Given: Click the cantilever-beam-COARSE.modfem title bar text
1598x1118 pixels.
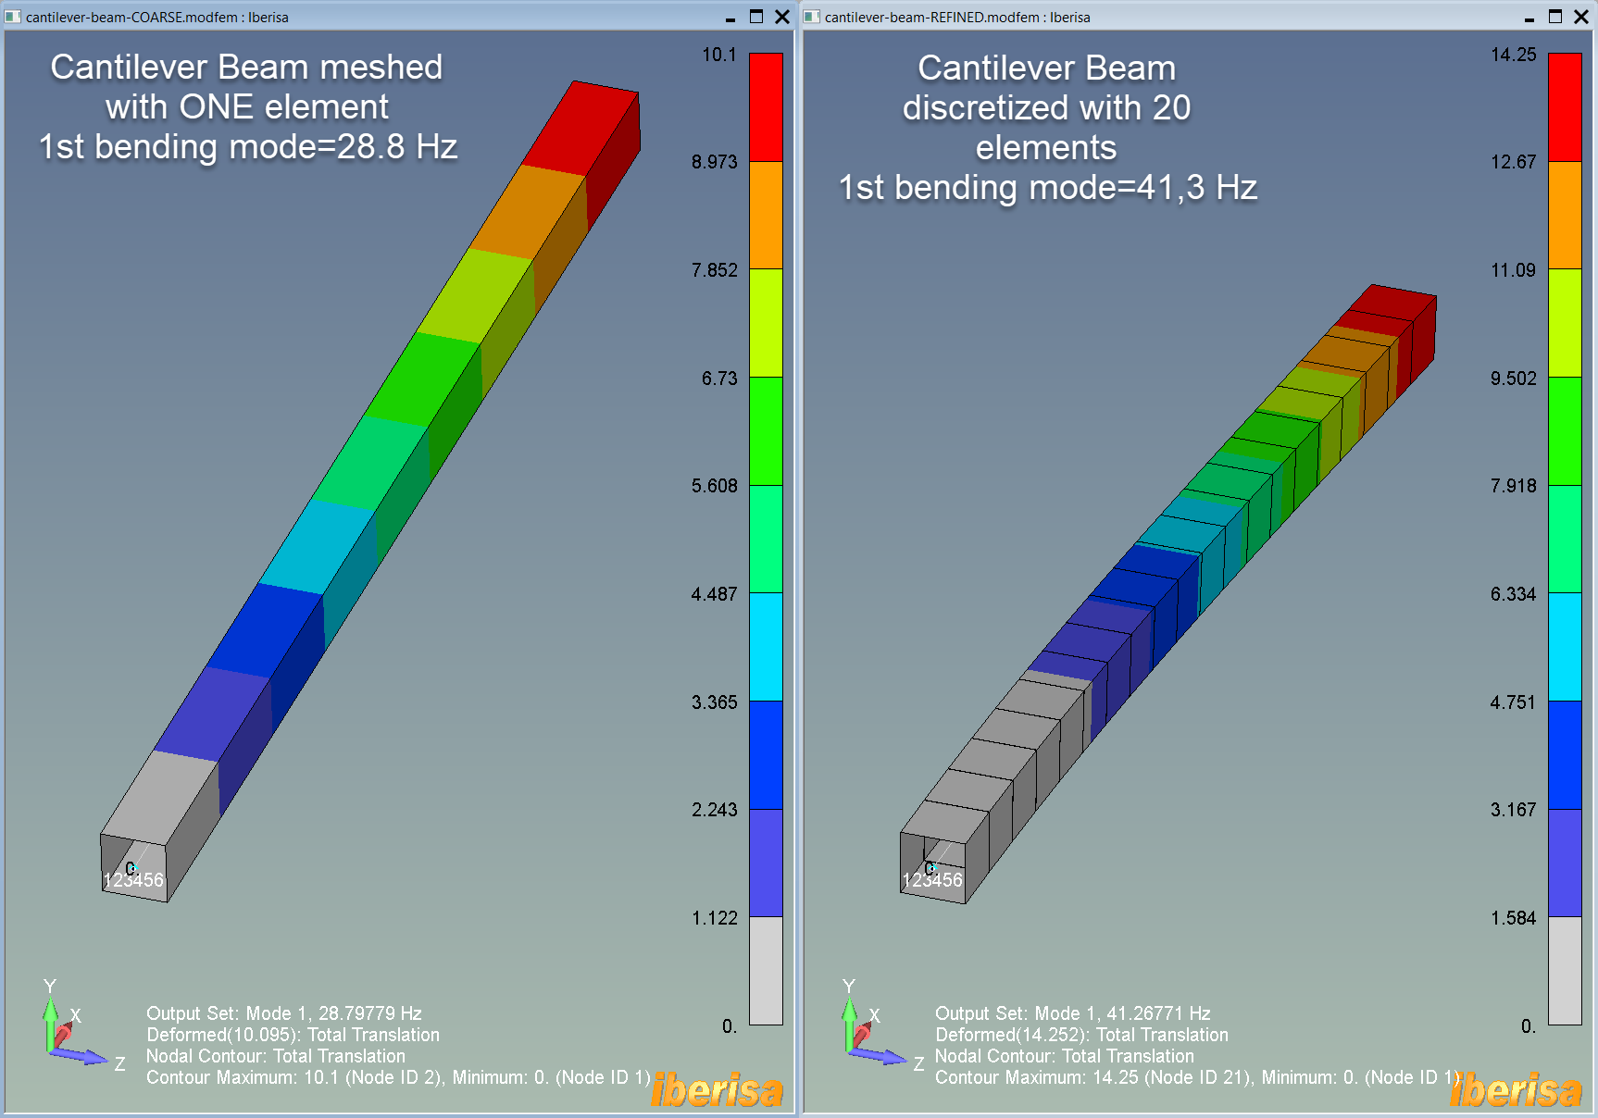Looking at the screenshot, I should tap(157, 18).
